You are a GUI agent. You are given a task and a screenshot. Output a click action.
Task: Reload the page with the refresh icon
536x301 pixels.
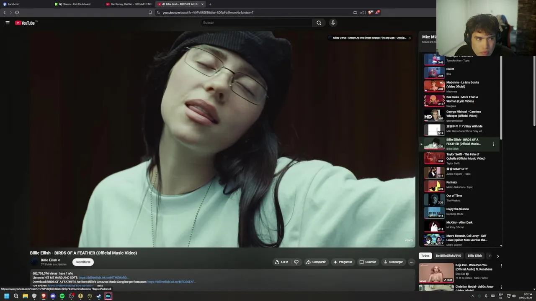click(17, 13)
